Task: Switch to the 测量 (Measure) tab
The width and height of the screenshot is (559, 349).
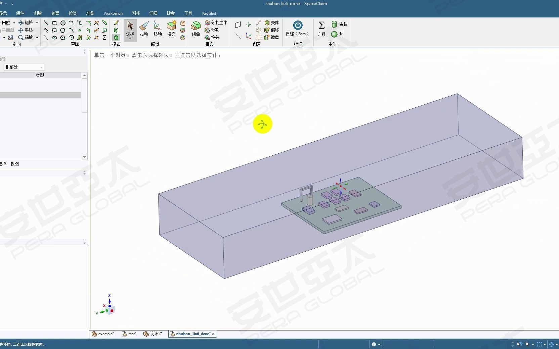Action: click(38, 13)
